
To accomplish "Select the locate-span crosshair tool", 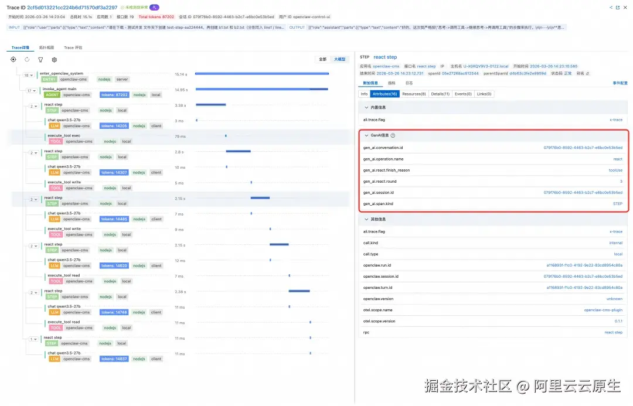I will pyautogui.click(x=13, y=59).
